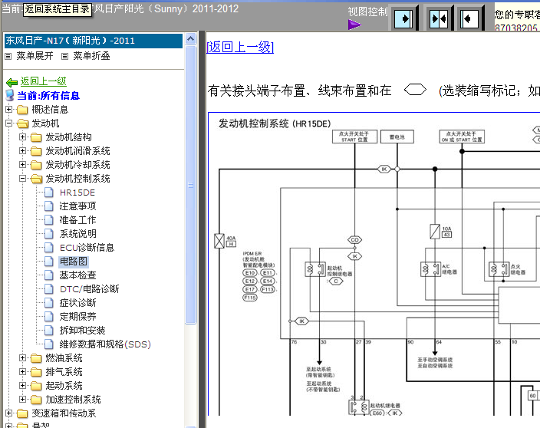Click the folder icon for 发动机控制系统
Screen dimensions: 540x428
(36, 179)
